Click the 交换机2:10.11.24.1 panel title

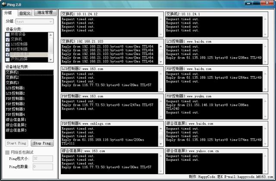183,14
